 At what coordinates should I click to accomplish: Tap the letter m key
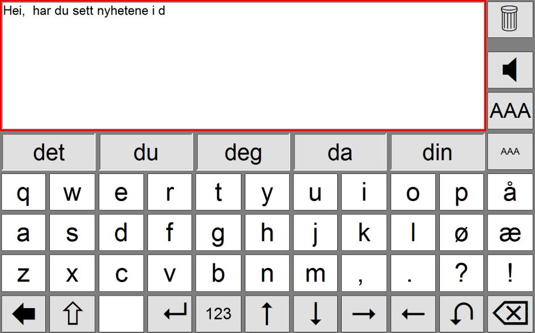[x=316, y=273]
